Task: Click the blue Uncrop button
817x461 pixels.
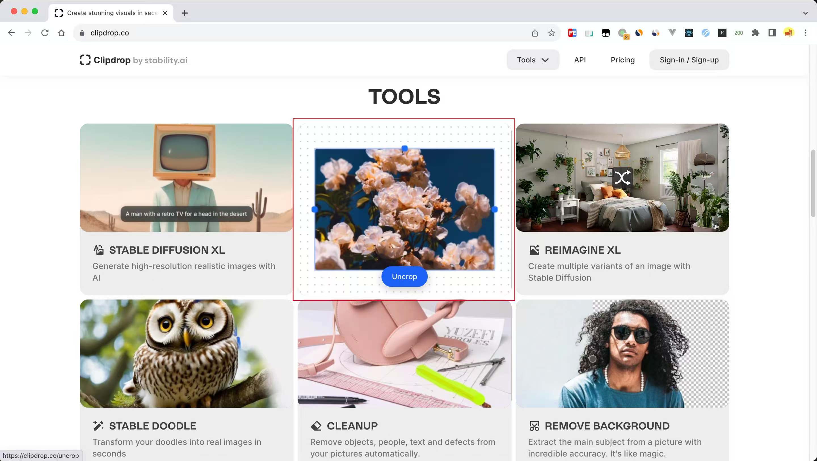Action: click(404, 276)
